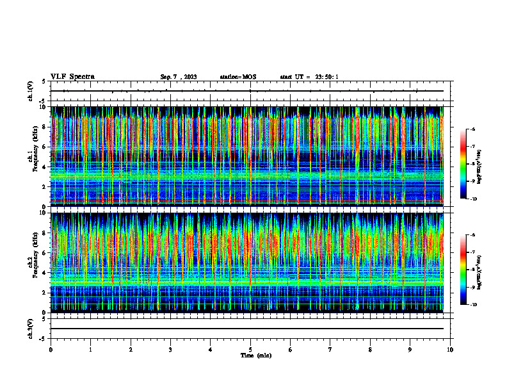Click the time axis tick label "10"
This screenshot has width=507, height=392.
point(450,350)
